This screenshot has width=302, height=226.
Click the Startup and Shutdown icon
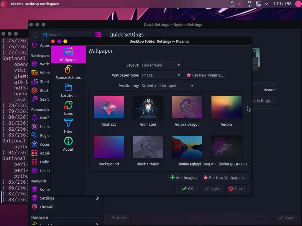(35, 90)
